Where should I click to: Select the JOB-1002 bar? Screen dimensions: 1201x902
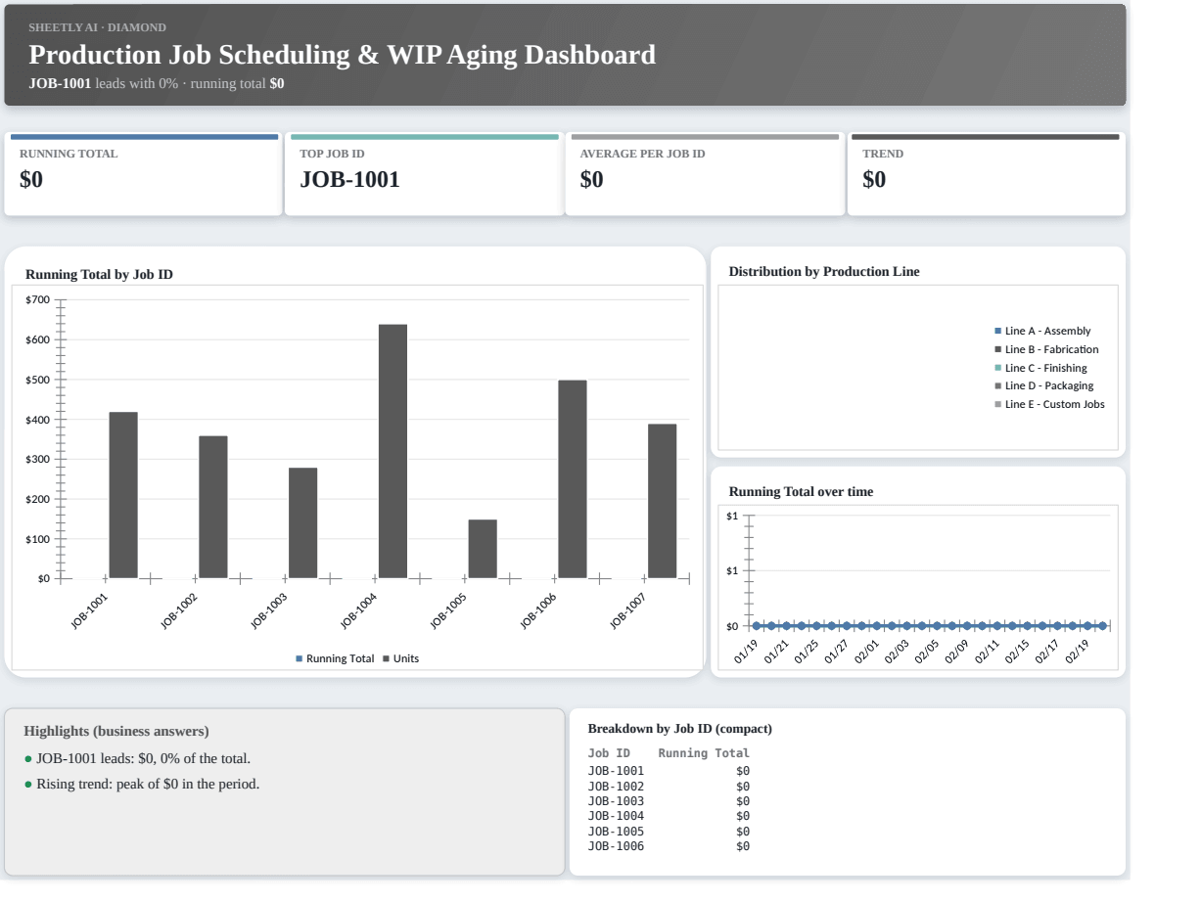pyautogui.click(x=213, y=507)
